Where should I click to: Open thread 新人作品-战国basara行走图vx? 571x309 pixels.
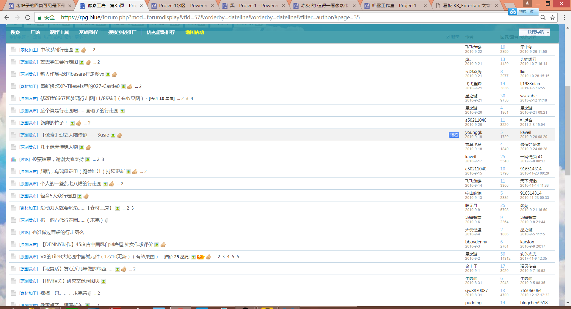coord(72,74)
